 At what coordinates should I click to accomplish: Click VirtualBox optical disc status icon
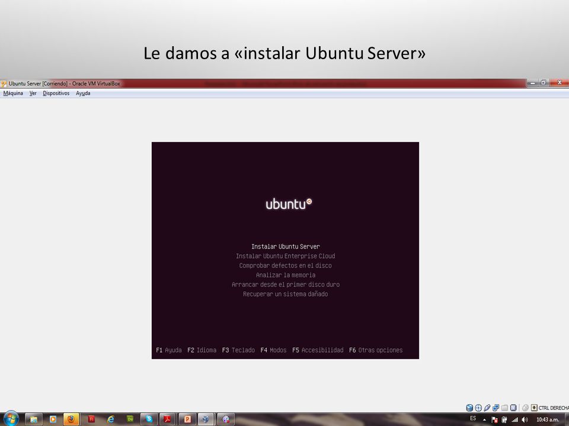click(478, 408)
